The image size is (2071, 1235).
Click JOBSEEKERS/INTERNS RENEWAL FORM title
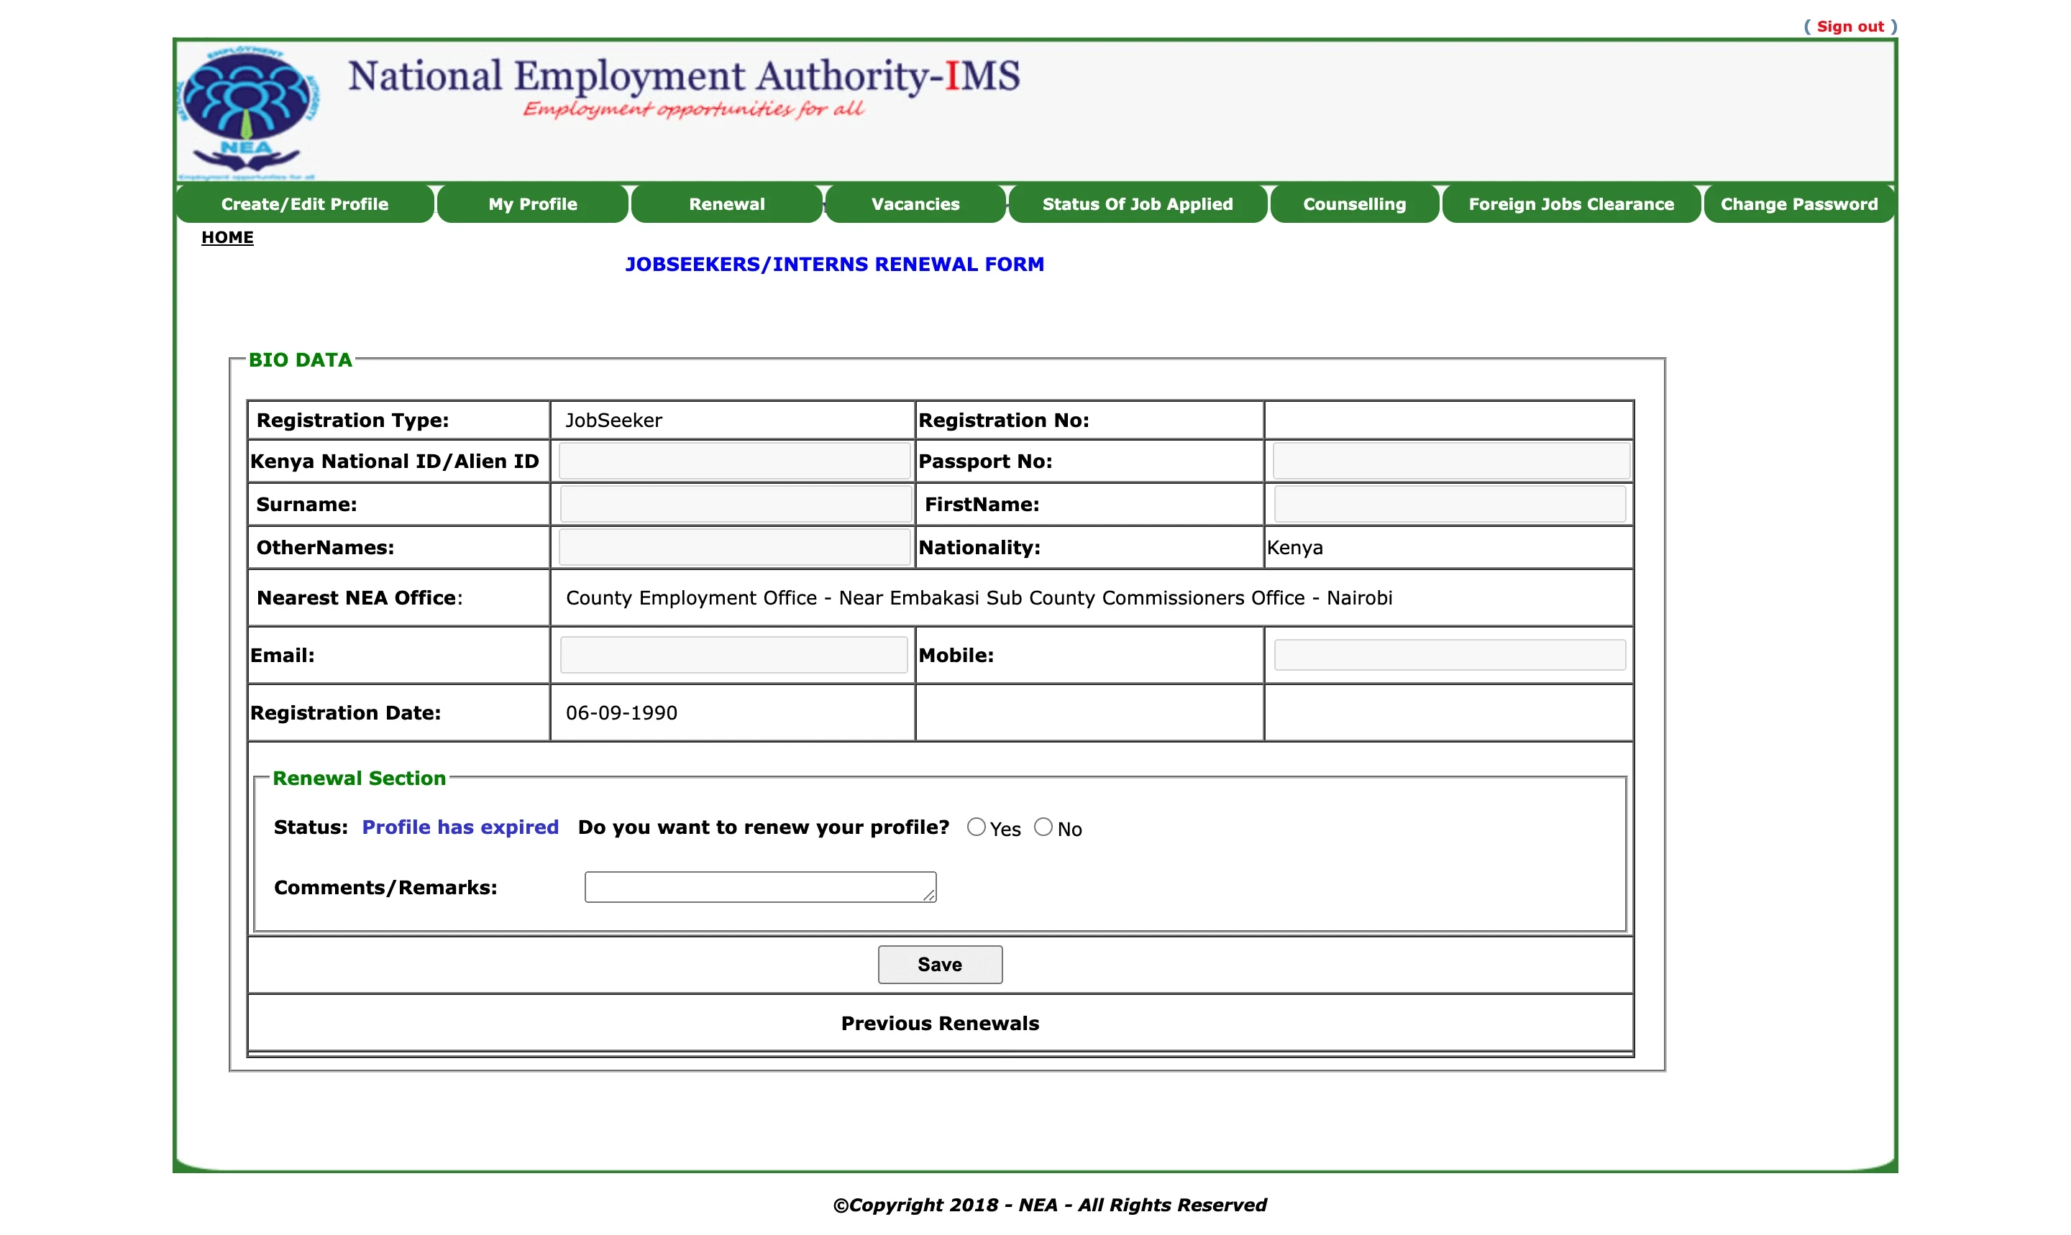pyautogui.click(x=834, y=265)
